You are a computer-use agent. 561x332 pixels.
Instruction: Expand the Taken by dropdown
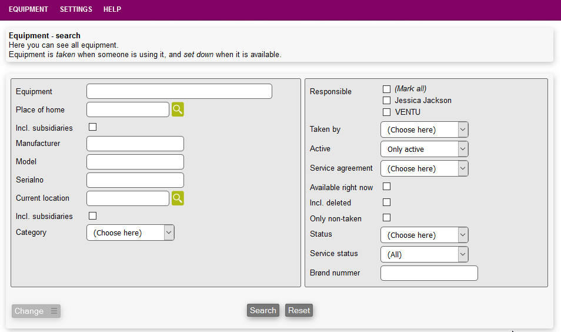pos(424,130)
